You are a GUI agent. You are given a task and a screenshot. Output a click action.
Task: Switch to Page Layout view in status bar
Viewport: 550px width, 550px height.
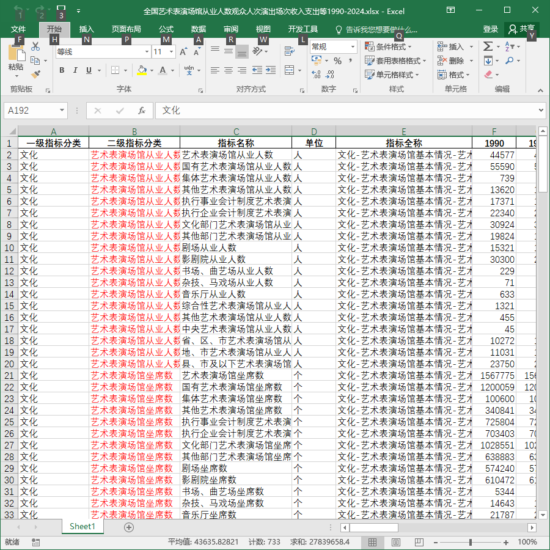[x=395, y=542]
